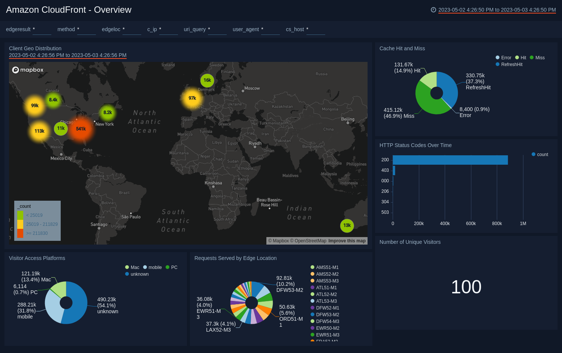Viewport: 562px width, 353px height.
Task: Select the 13k marker near Australia
Action: click(x=347, y=225)
